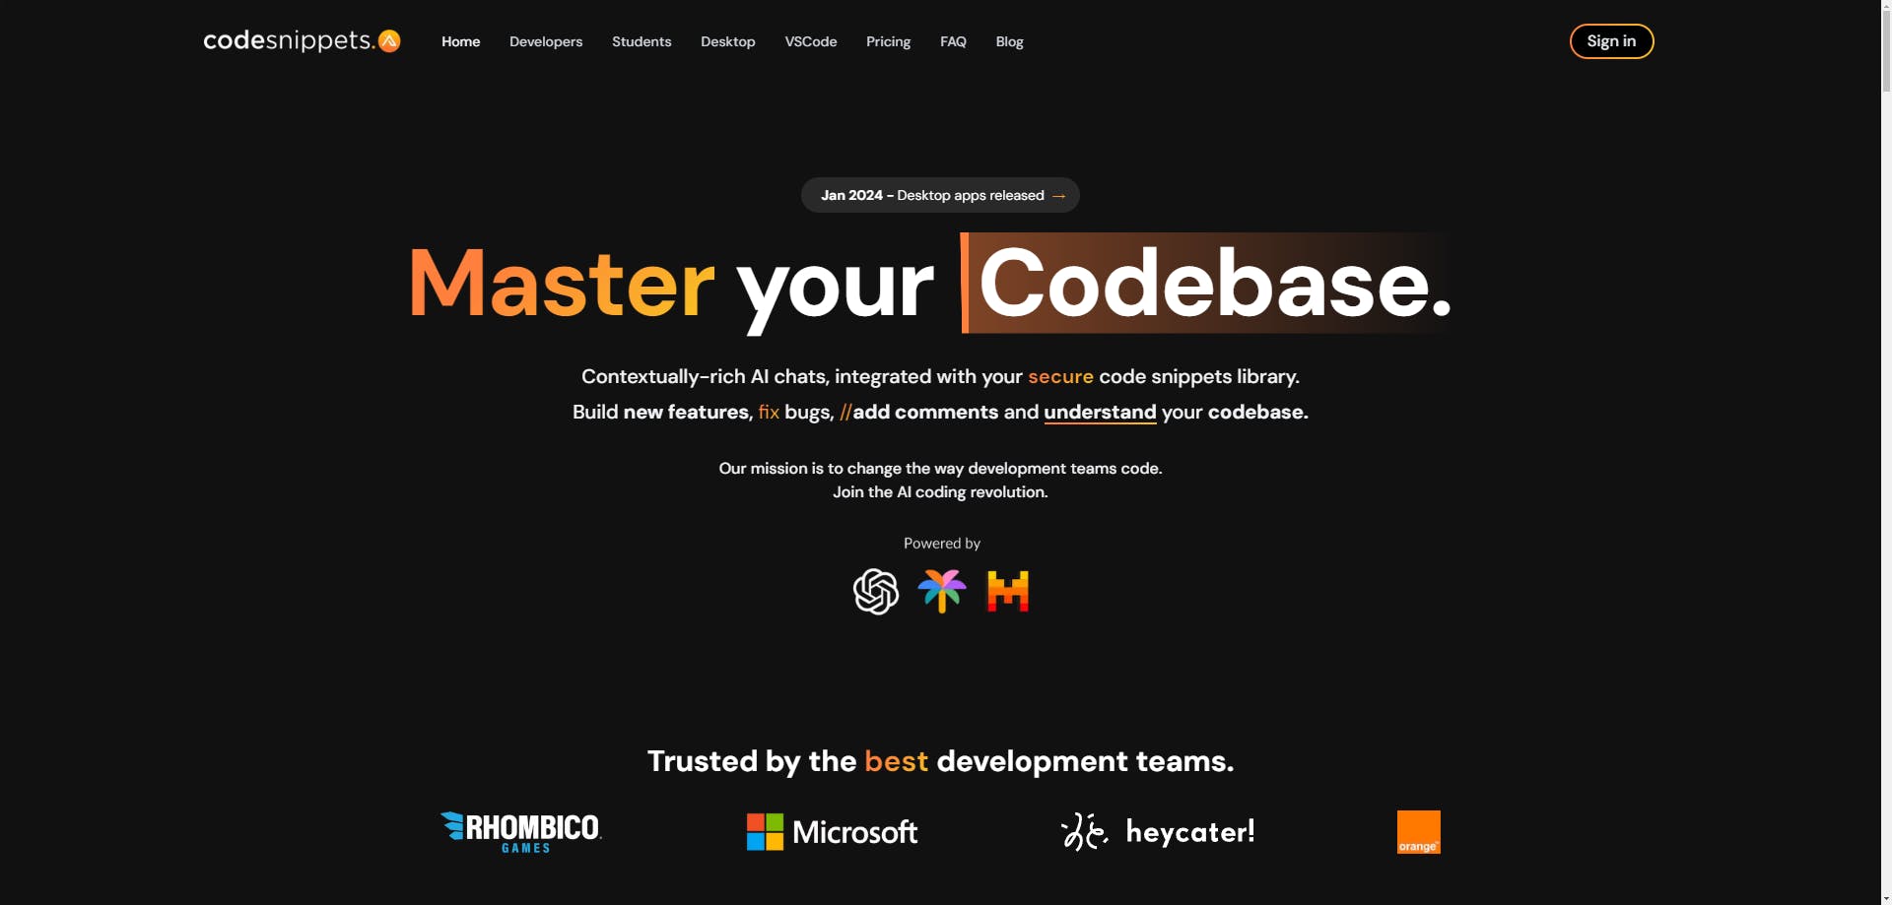
Task: Open the Jan 2024 desktop apps announcement
Action: [x=931, y=195]
